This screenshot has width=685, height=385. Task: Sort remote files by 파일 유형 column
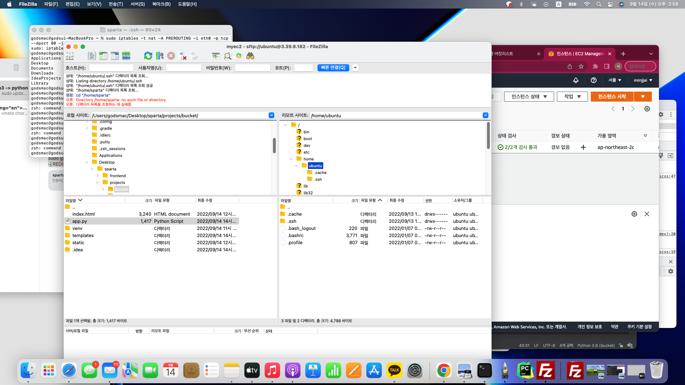(374, 200)
